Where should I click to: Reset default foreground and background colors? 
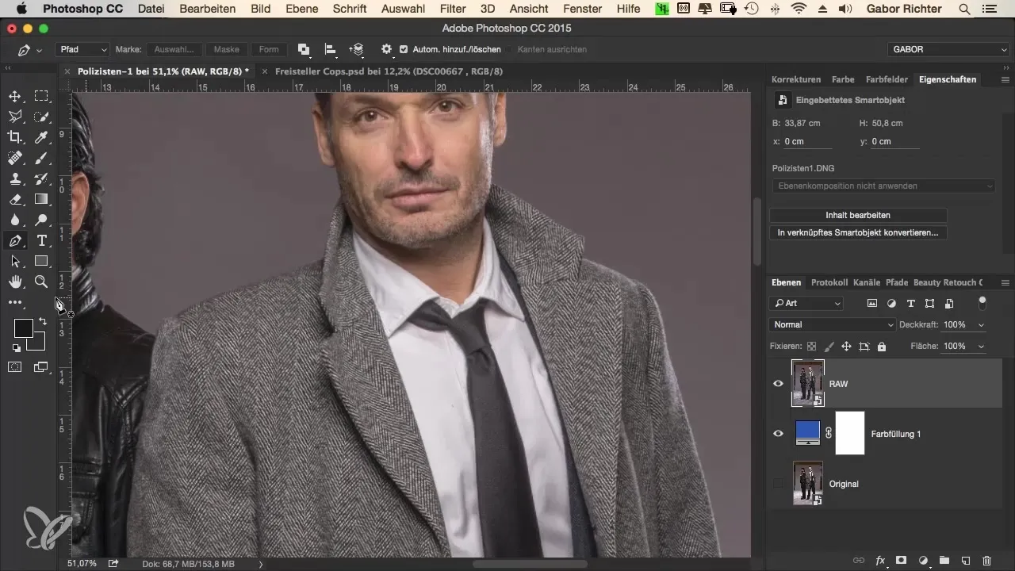[x=17, y=347]
